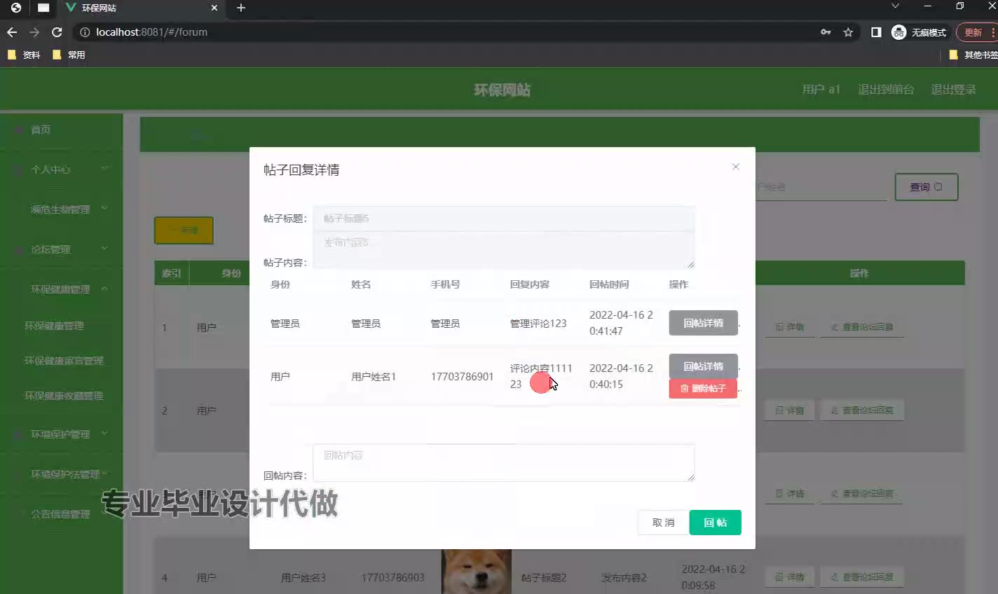Click the 查询 search button
This screenshot has width=998, height=594.
(926, 187)
